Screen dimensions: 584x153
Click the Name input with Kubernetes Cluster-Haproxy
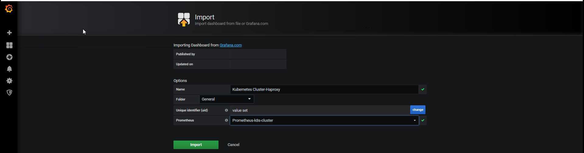tap(324, 89)
